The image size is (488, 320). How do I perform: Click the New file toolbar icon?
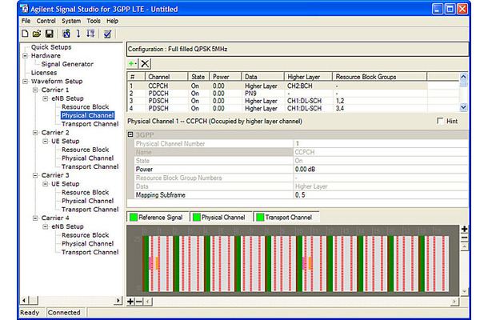click(x=25, y=34)
